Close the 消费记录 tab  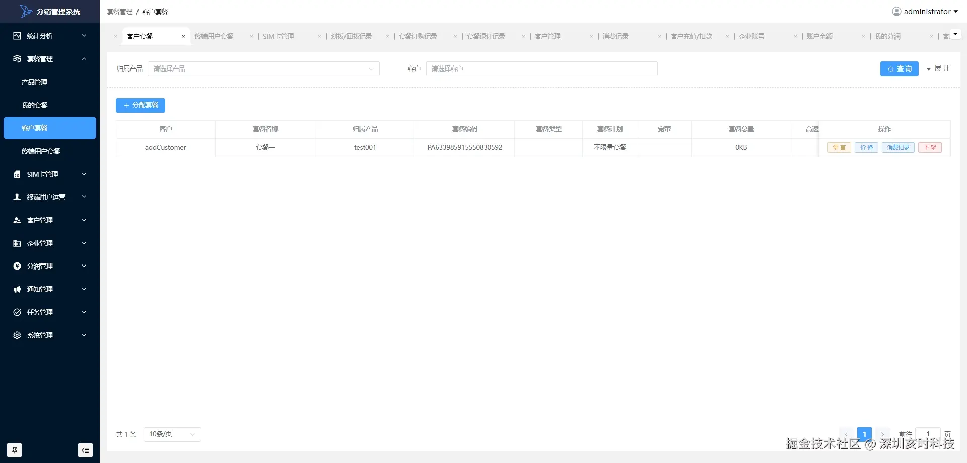[x=659, y=36]
